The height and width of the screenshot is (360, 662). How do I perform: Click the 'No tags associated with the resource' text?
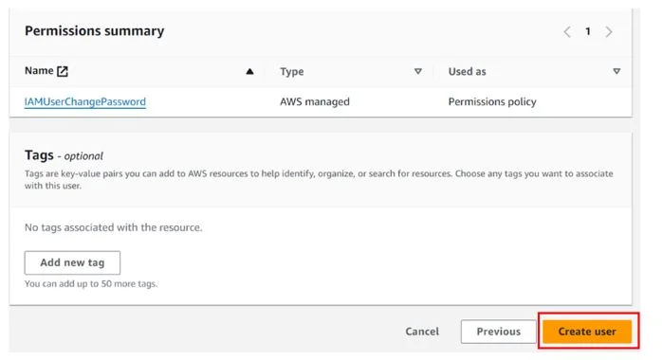[113, 227]
